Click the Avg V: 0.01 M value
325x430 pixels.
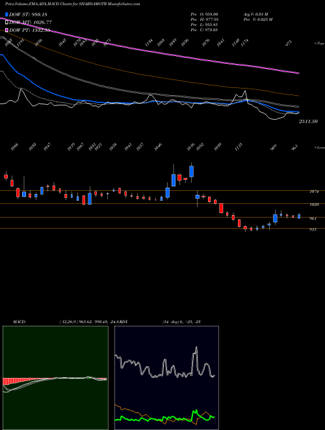[256, 14]
